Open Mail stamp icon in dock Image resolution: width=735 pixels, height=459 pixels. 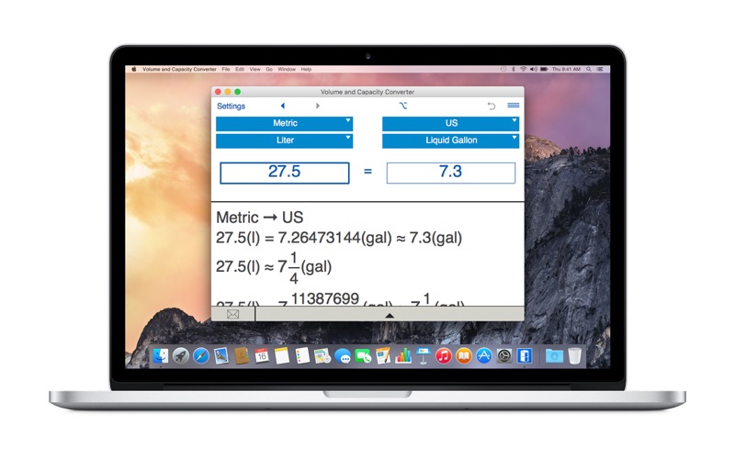pyautogui.click(x=221, y=356)
